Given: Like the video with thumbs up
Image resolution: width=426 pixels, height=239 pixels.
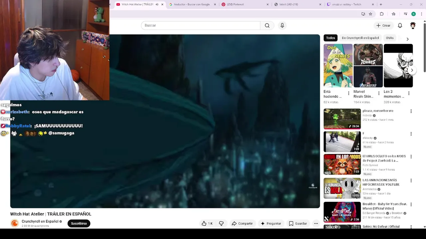Looking at the screenshot, I should point(207,223).
